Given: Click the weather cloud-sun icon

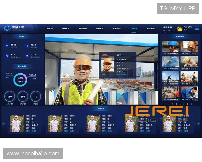Looking at the screenshot, I should (x=180, y=29).
